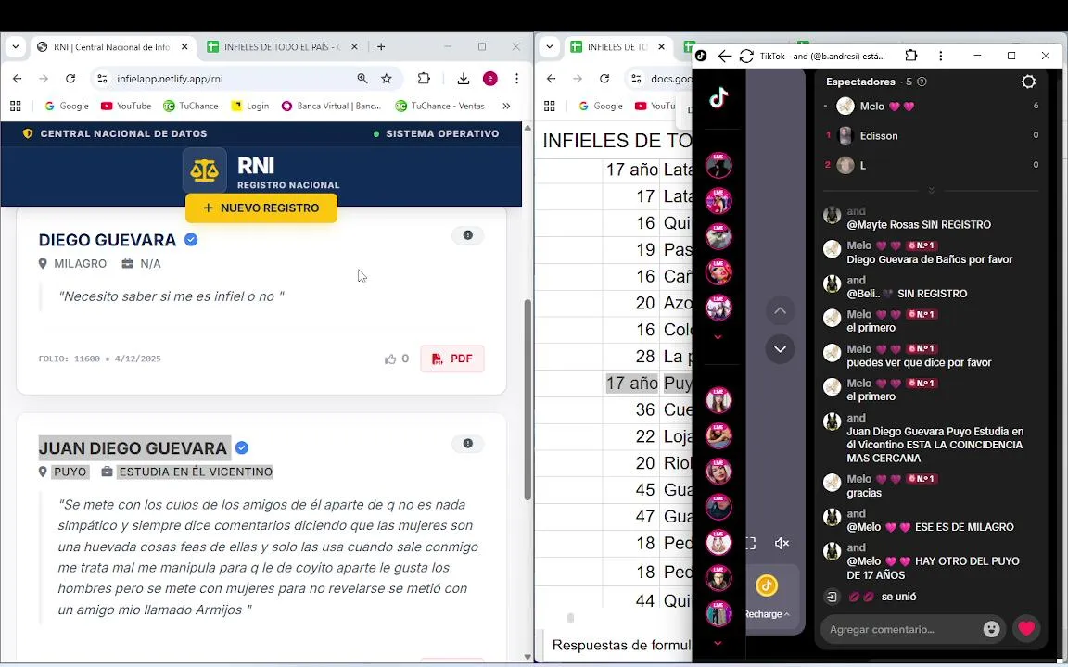Image resolution: width=1068 pixels, height=667 pixels.
Task: Expand hidden bookmarks overflow chevron
Action: click(x=506, y=107)
